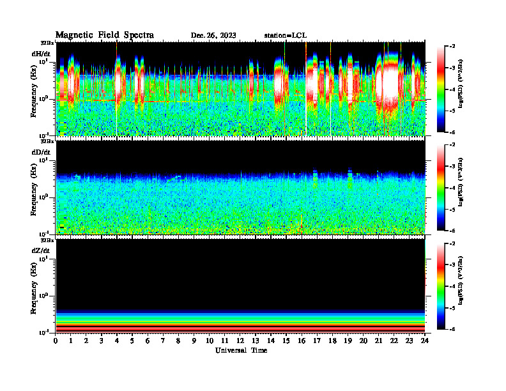
Task: Click the "32Hz" label atop the dD/dt panel
Action: [47, 141]
